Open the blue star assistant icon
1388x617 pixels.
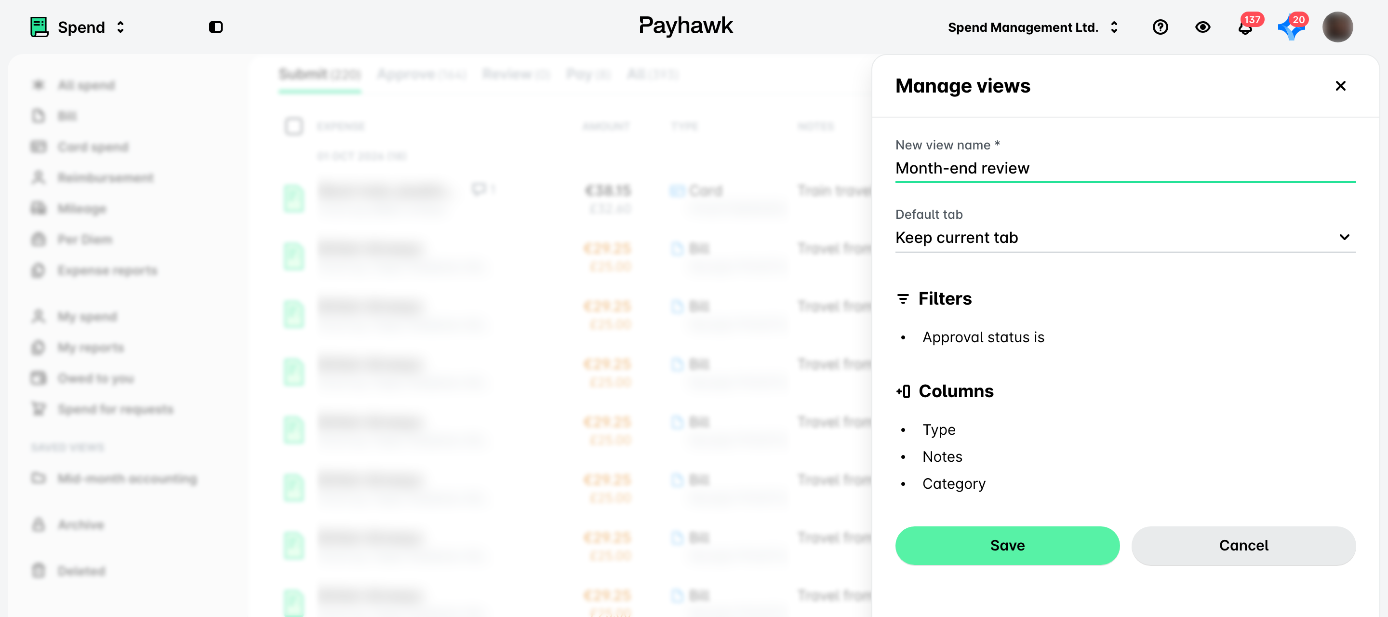[1293, 26]
